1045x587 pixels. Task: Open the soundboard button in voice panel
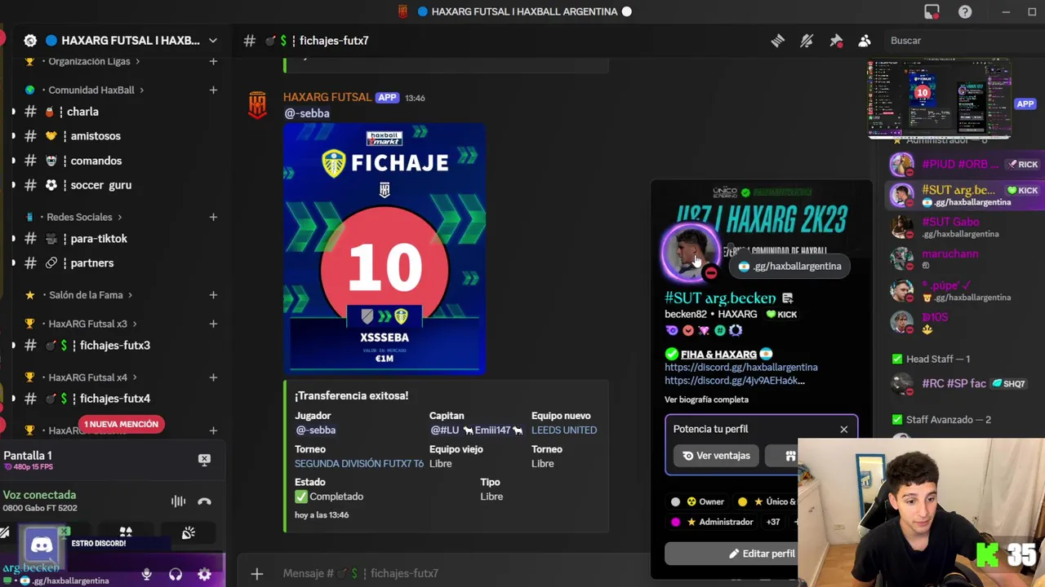pyautogui.click(x=189, y=532)
